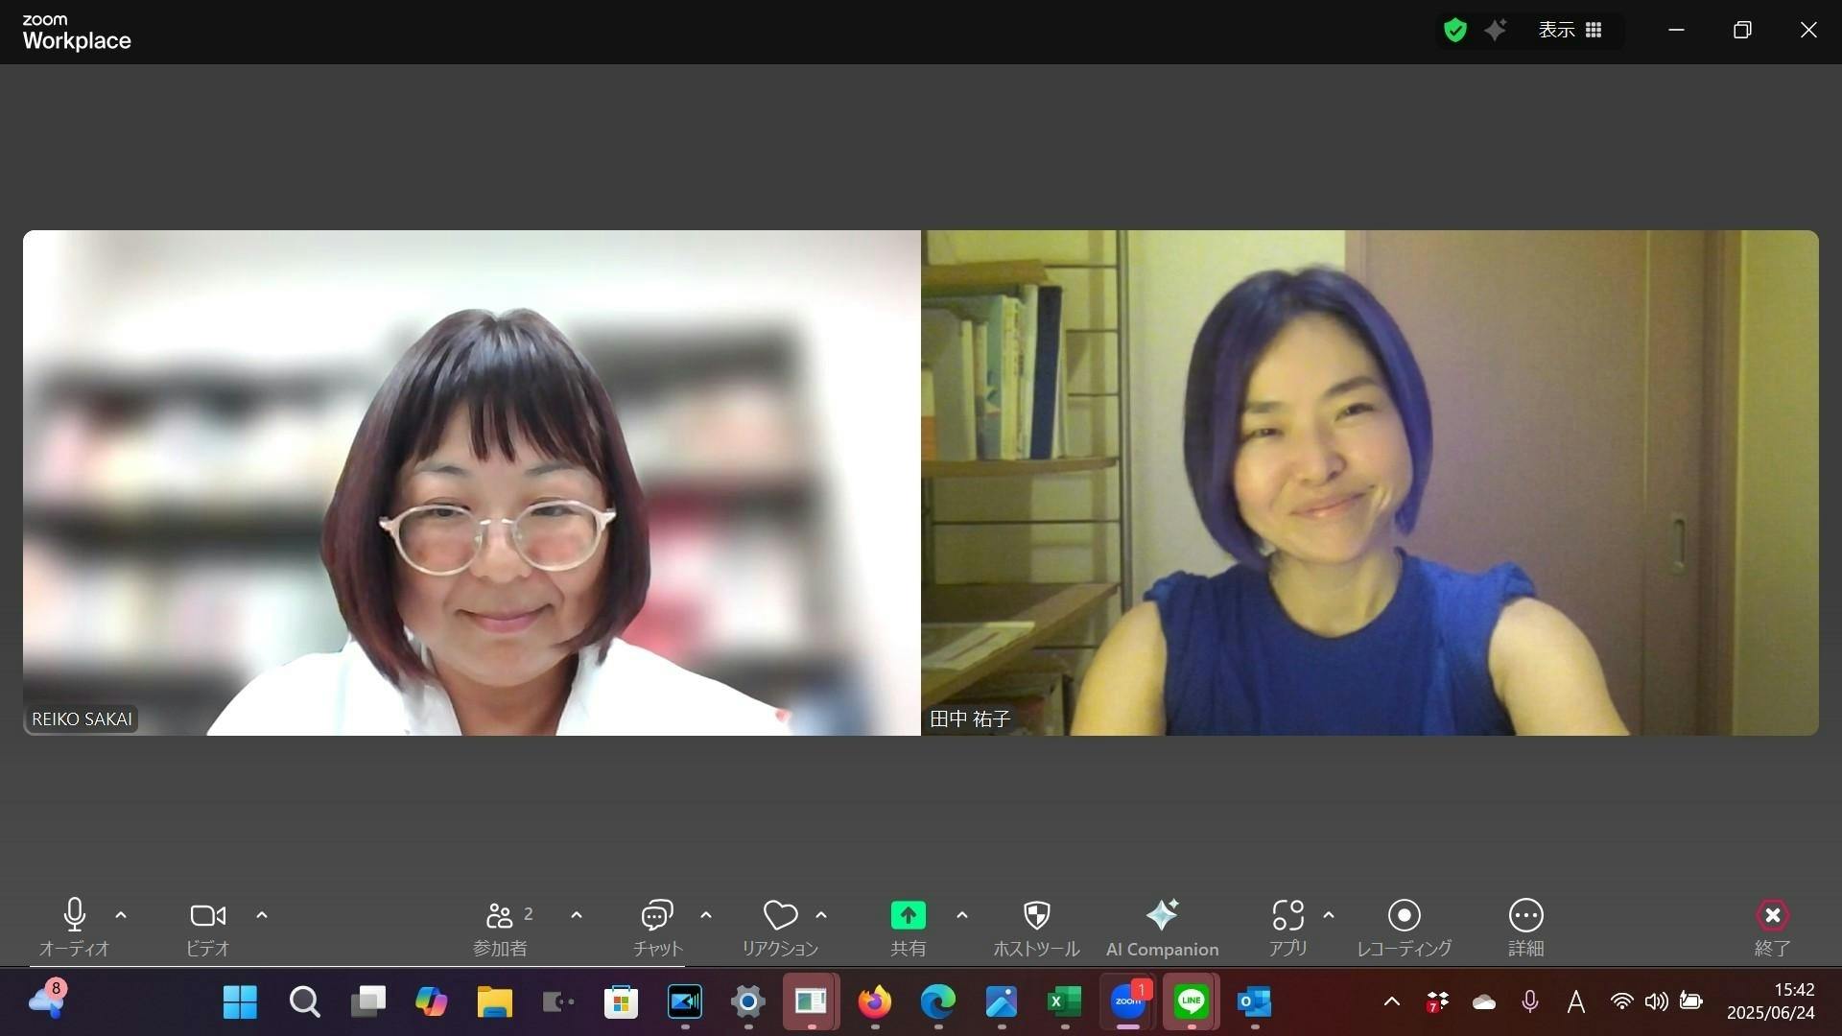This screenshot has width=1842, height=1036.
Task: Open host tools (ホストツール) shield icon
Action: (x=1036, y=917)
